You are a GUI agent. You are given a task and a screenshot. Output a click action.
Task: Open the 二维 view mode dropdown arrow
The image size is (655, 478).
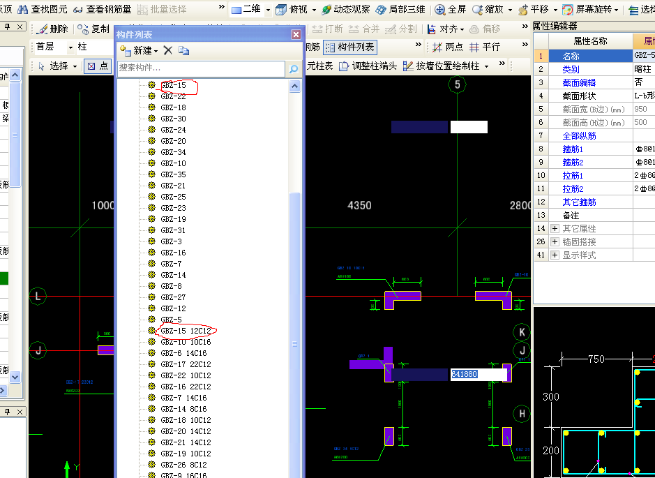(268, 9)
